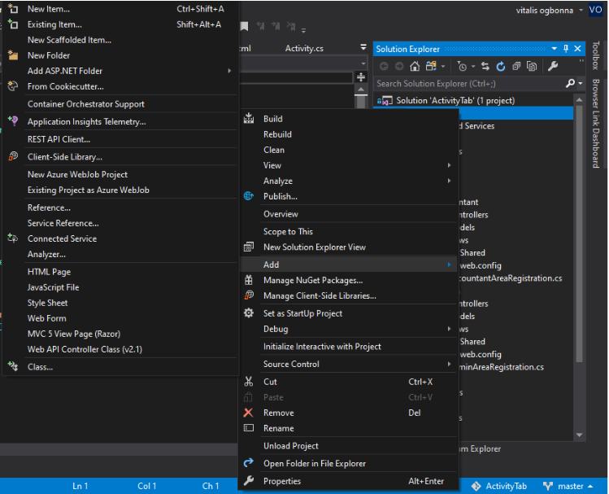609x494 pixels.
Task: Click Col 1 in the status bar
Action: click(147, 486)
